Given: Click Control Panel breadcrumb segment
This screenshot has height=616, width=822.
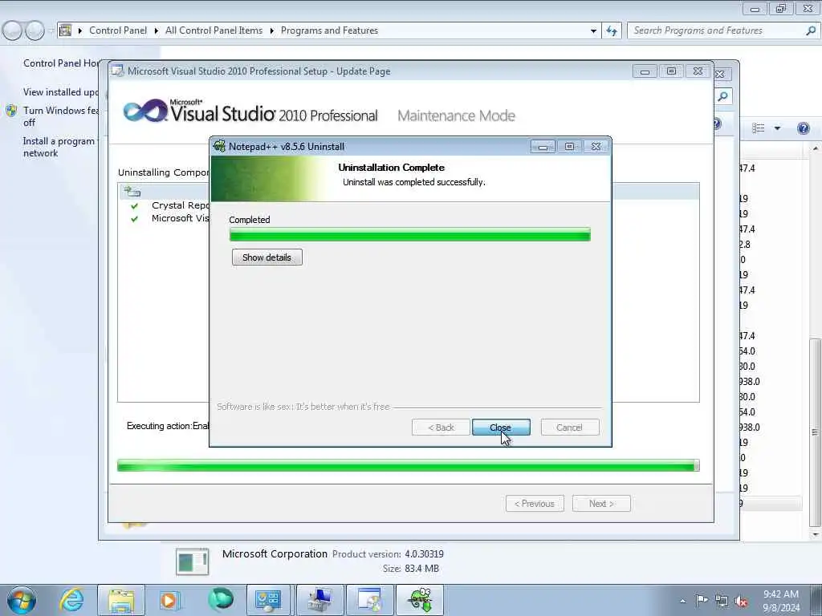Looking at the screenshot, I should click(118, 30).
